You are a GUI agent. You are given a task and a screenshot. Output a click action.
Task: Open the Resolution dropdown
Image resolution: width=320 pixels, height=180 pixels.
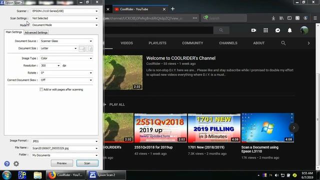tap(50, 65)
